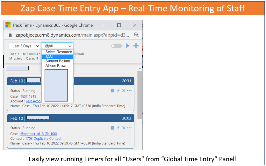Click the 'Missing : Case: 4' text
The height and width of the screenshot is (166, 266).
pos(24,59)
